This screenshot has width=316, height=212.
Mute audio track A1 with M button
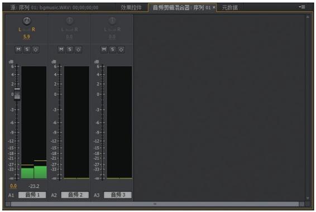point(18,50)
